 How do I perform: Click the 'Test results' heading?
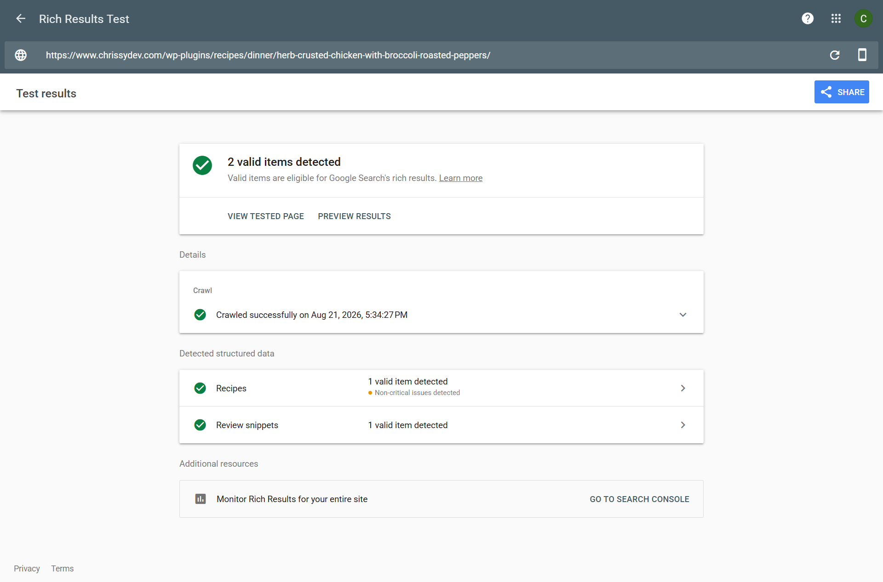[46, 93]
